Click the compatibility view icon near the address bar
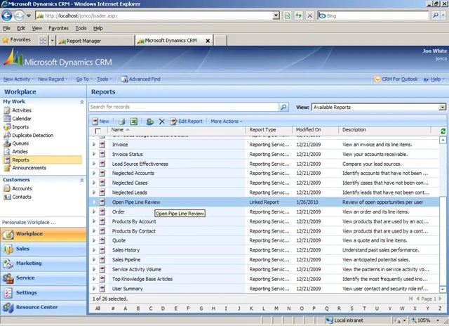 pos(287,15)
